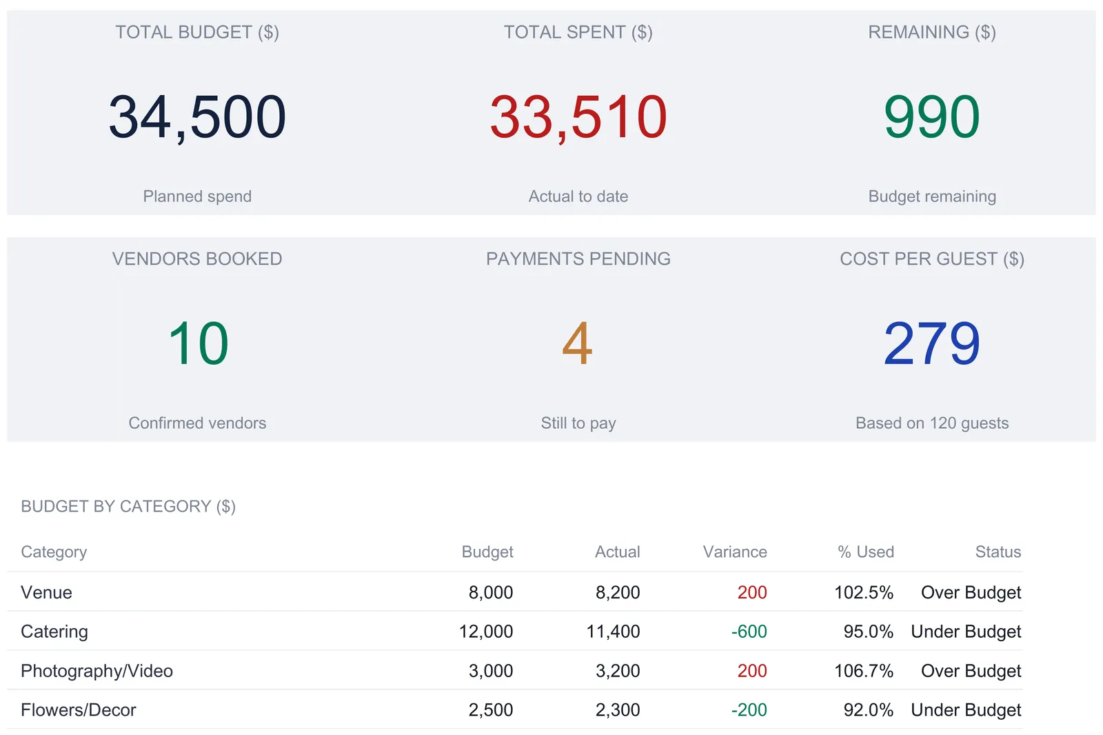Image resolution: width=1103 pixels, height=735 pixels.
Task: Select the Payments Pending value 4
Action: pos(578,343)
